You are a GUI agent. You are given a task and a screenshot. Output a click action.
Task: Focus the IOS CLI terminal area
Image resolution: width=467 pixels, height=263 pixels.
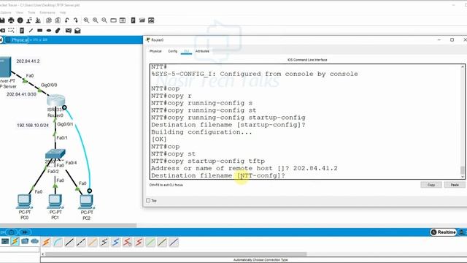click(x=305, y=121)
